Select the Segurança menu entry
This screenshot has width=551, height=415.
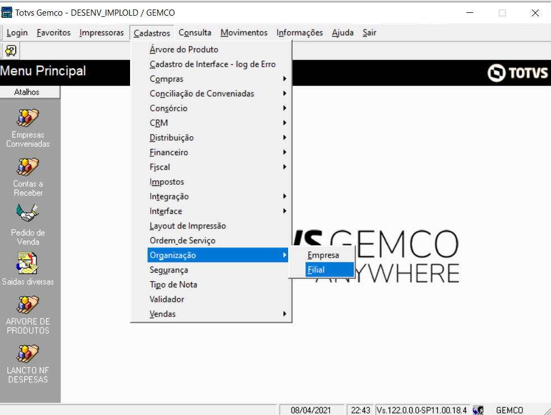218,270
